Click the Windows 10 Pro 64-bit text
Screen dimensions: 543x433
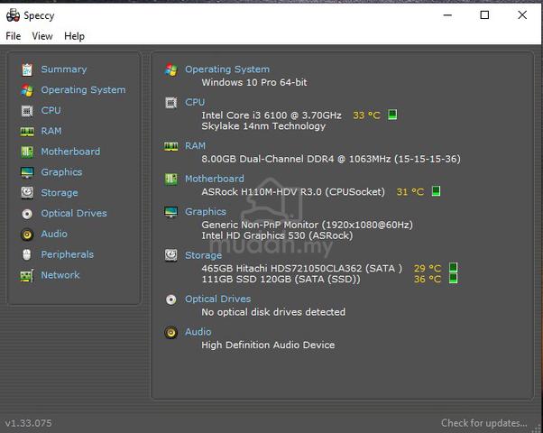point(254,82)
